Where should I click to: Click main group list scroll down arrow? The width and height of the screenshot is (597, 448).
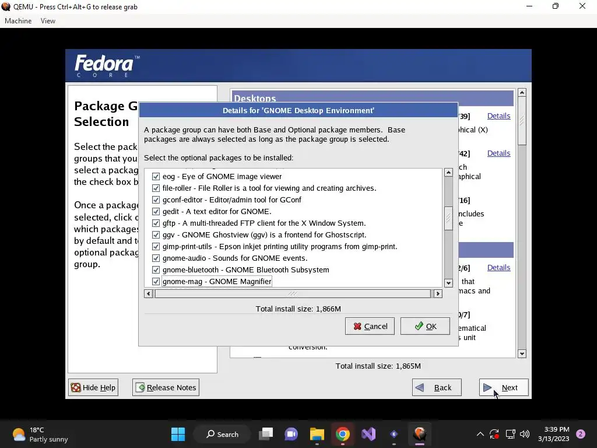[x=522, y=353]
